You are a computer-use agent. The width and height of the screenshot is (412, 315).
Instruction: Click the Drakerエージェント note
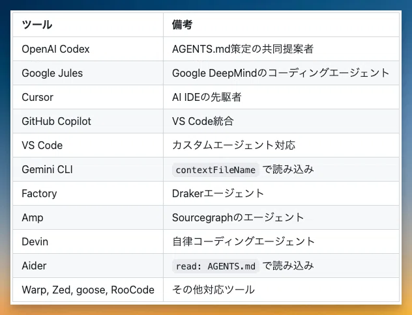218,193
